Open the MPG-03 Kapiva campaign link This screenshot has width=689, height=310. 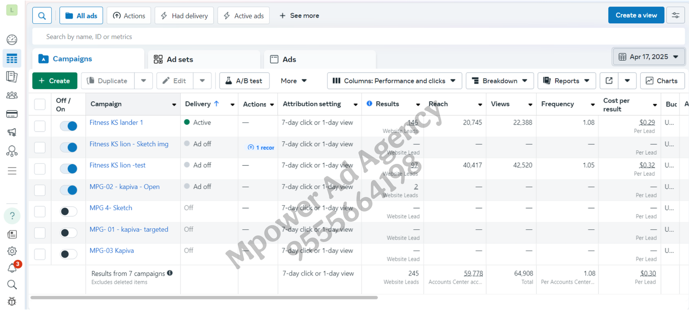click(x=112, y=251)
